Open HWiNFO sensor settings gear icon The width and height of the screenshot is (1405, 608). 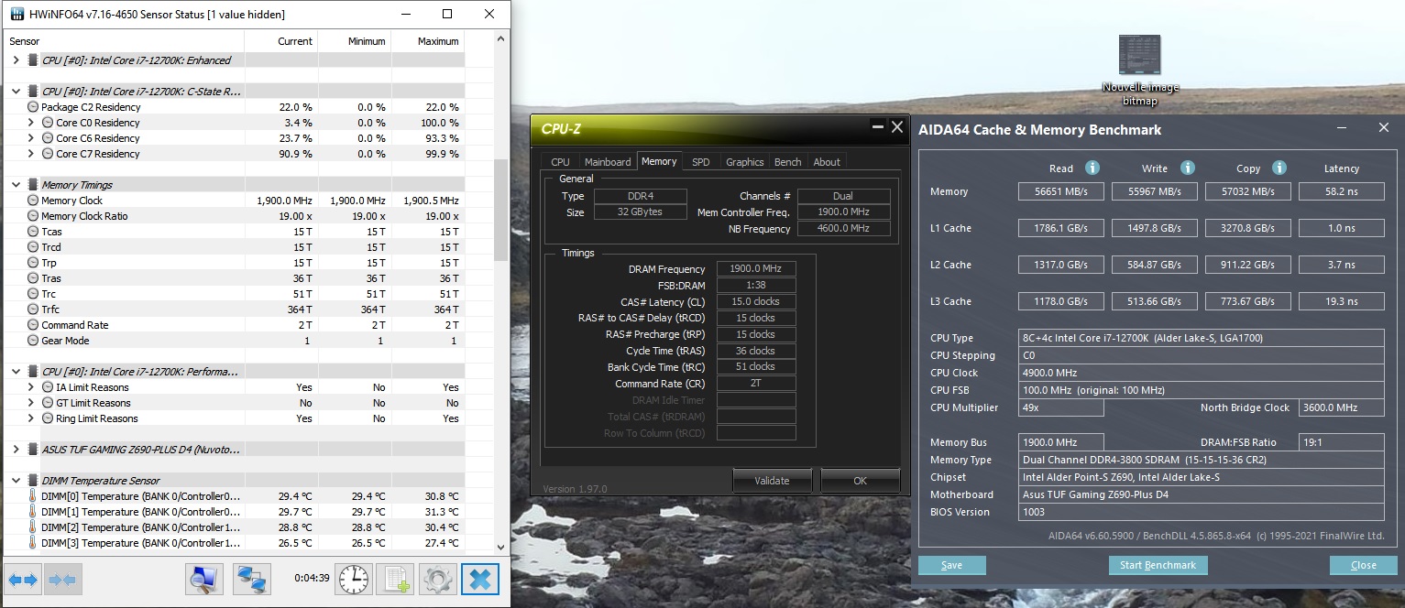point(438,579)
